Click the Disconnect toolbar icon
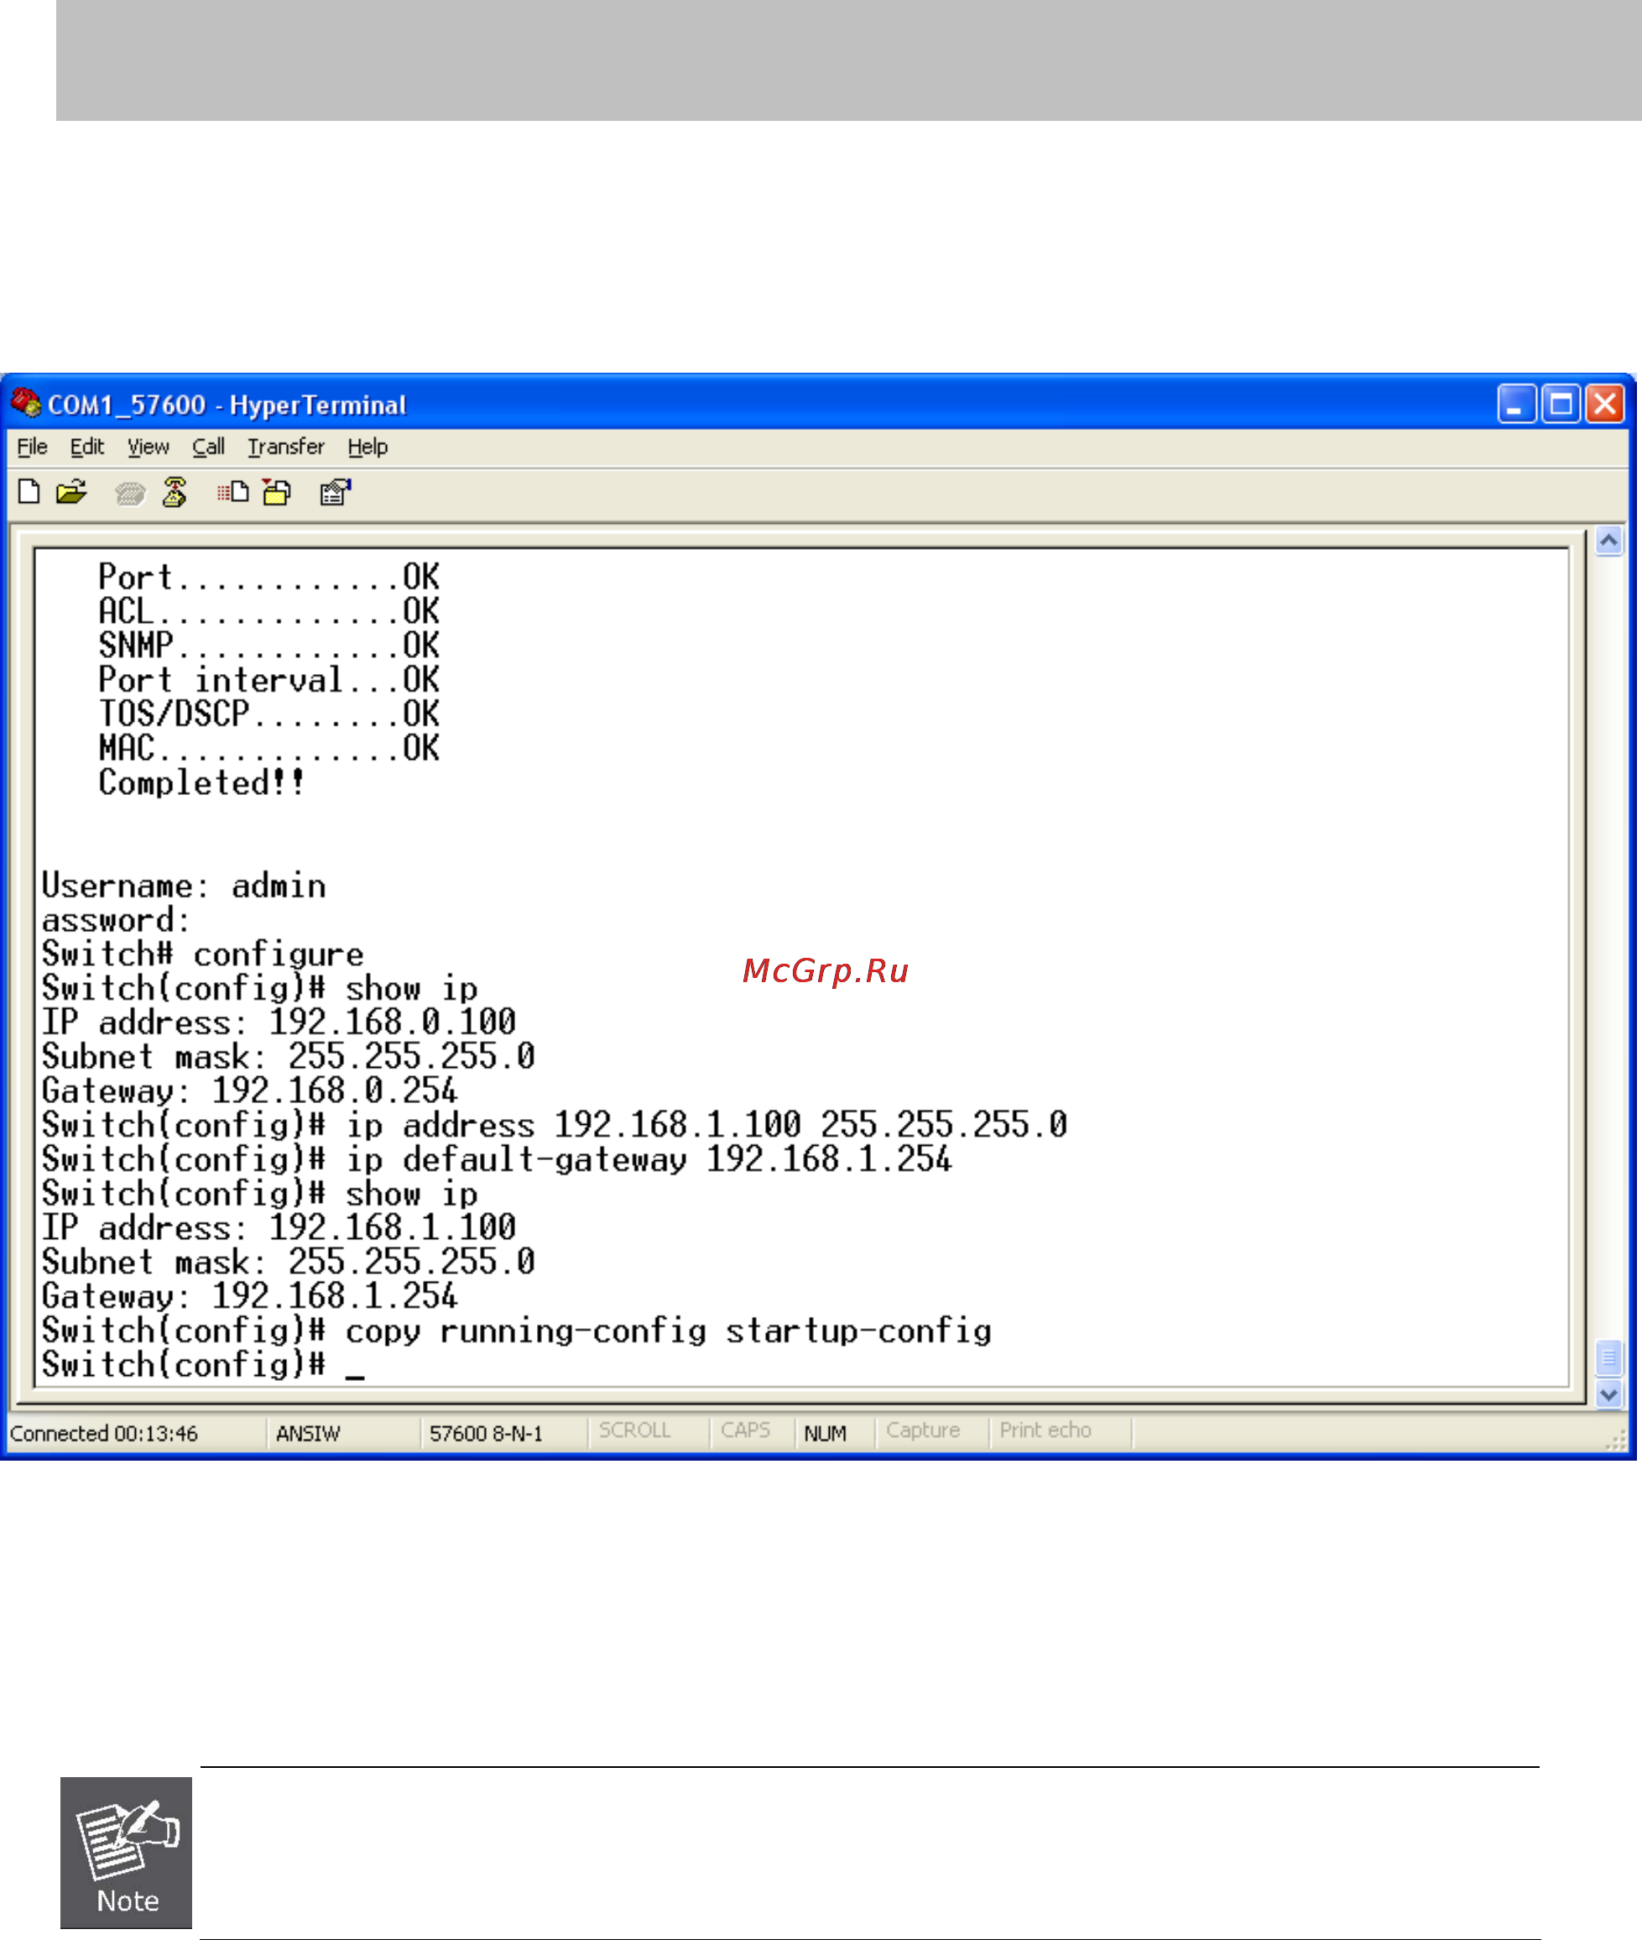 (x=174, y=491)
